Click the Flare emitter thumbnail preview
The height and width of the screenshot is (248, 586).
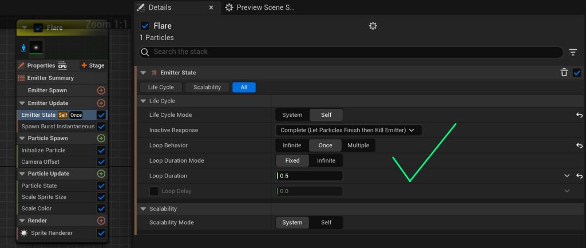[36, 48]
